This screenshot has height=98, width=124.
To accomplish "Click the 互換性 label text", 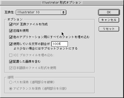I will point(9,12).
